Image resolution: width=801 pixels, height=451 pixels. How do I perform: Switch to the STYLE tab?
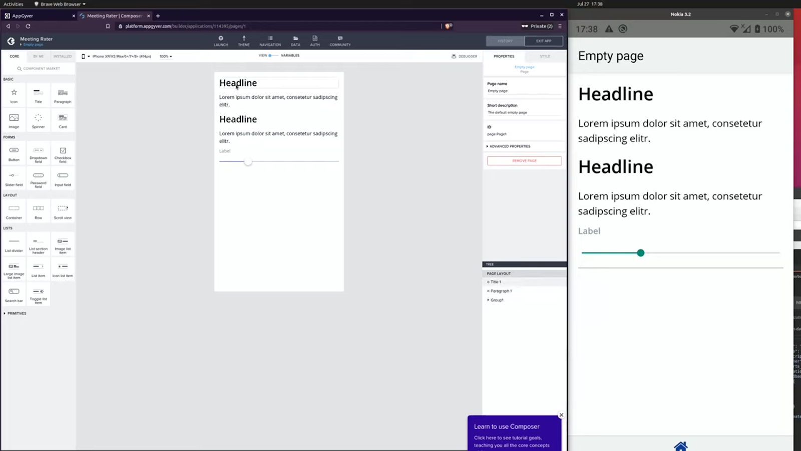[x=545, y=56]
